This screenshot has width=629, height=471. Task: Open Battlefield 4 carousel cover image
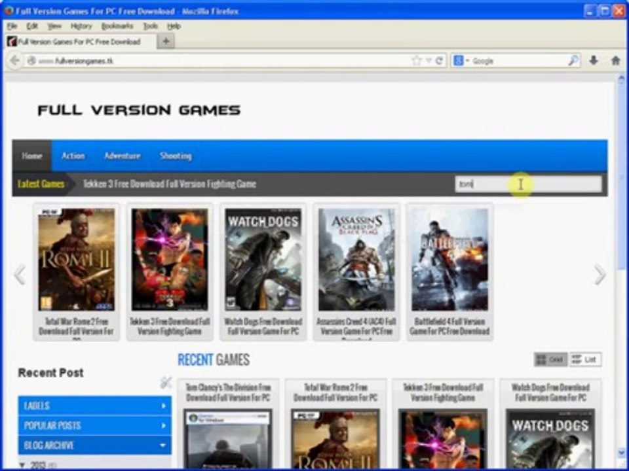point(450,260)
